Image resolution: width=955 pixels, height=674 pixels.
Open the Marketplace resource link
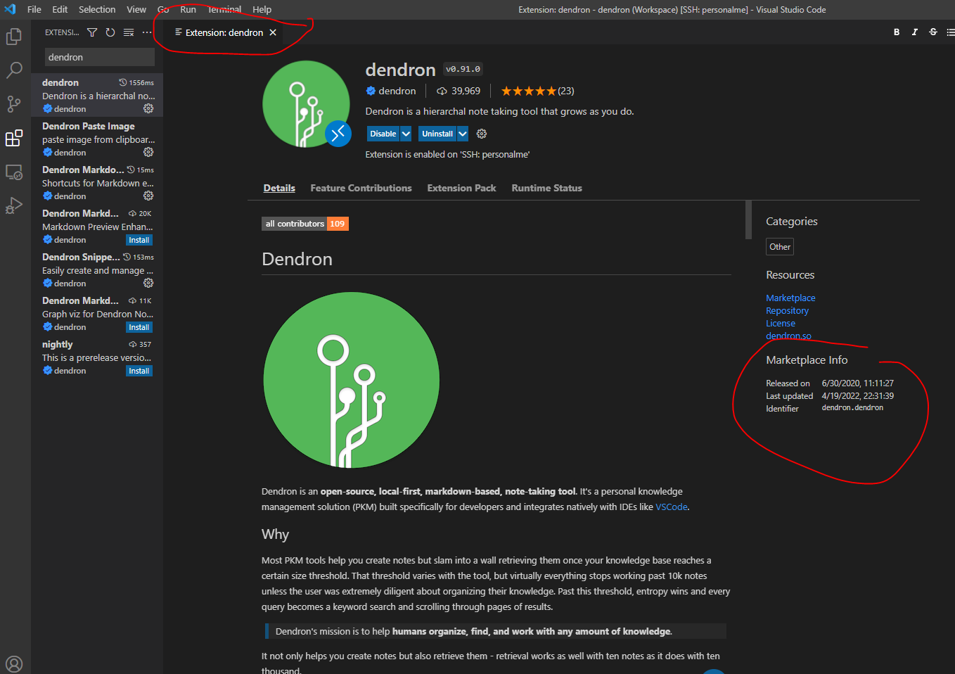pos(790,298)
